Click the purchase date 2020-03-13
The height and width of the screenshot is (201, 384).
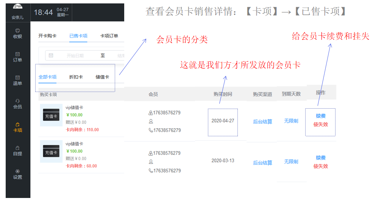tap(223, 160)
